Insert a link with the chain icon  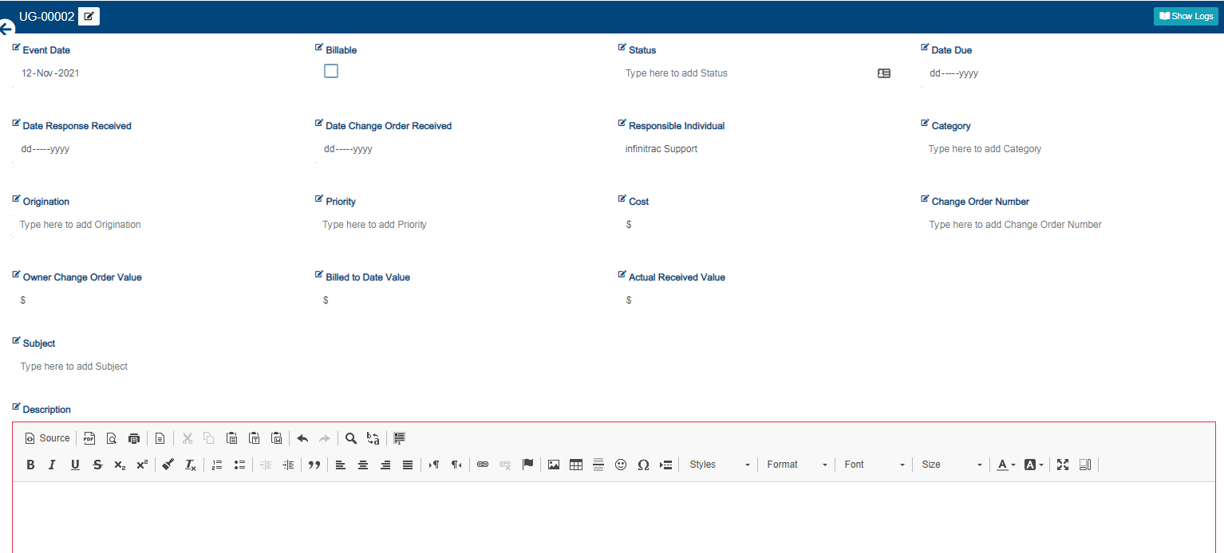pos(483,465)
